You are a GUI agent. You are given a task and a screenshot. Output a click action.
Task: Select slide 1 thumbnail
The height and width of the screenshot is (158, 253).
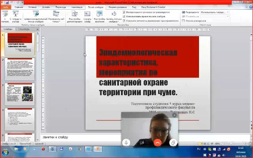pyautogui.click(x=20, y=44)
